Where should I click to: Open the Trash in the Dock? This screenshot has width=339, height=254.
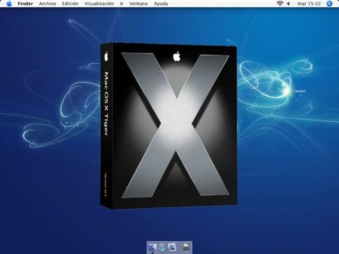tap(186, 248)
